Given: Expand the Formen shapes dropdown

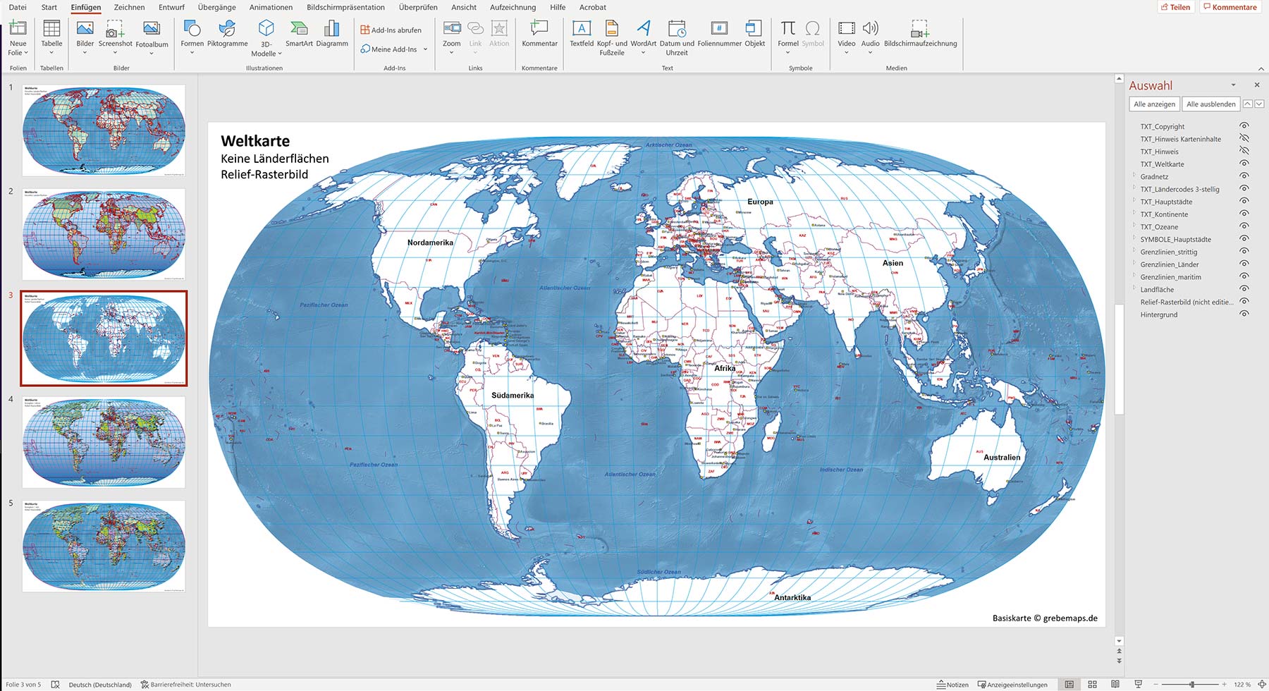Looking at the screenshot, I should point(193,51).
